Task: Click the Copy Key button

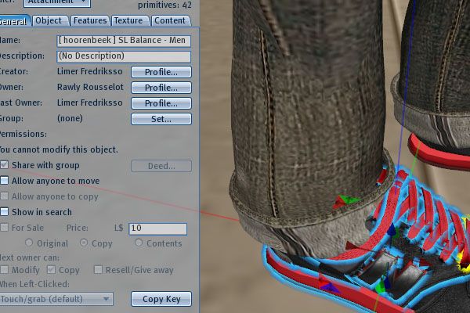Action: coord(161,299)
